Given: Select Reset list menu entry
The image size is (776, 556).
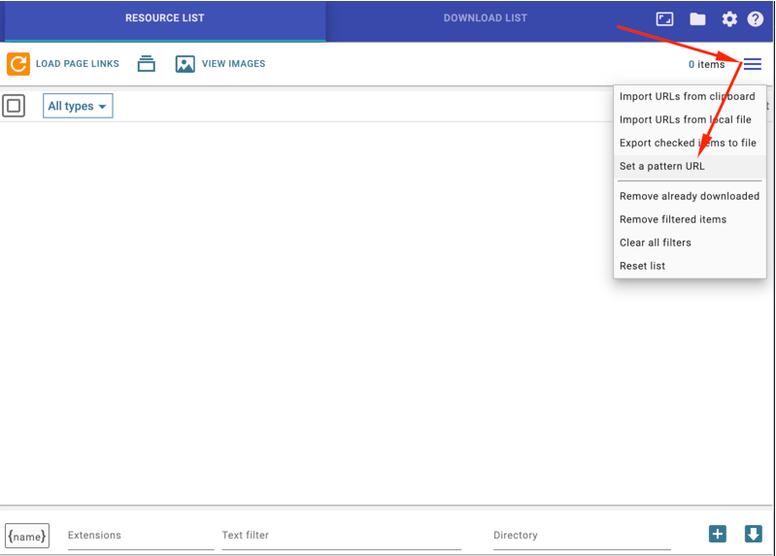Looking at the screenshot, I should coord(690,266).
